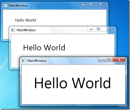
Task: Click the largest Hello World label
Action: click(72, 83)
